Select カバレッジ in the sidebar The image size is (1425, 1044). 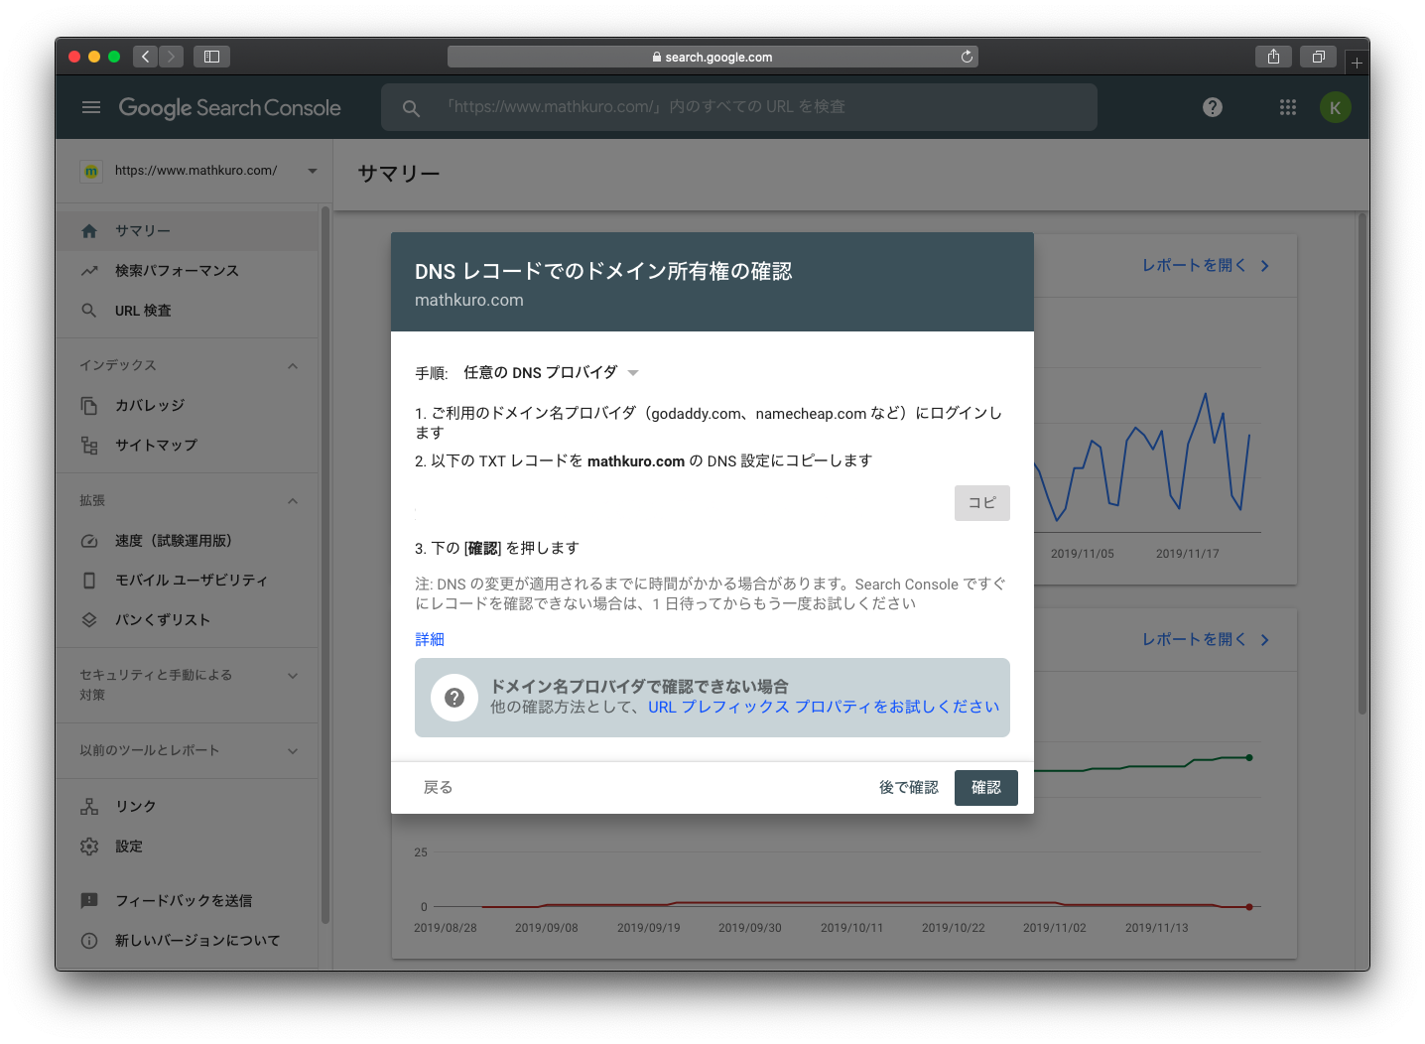click(x=188, y=406)
